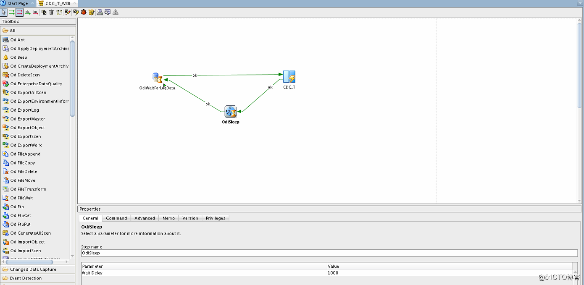Close the Start Page tab
Screen dimensions: 584x285
33,3
